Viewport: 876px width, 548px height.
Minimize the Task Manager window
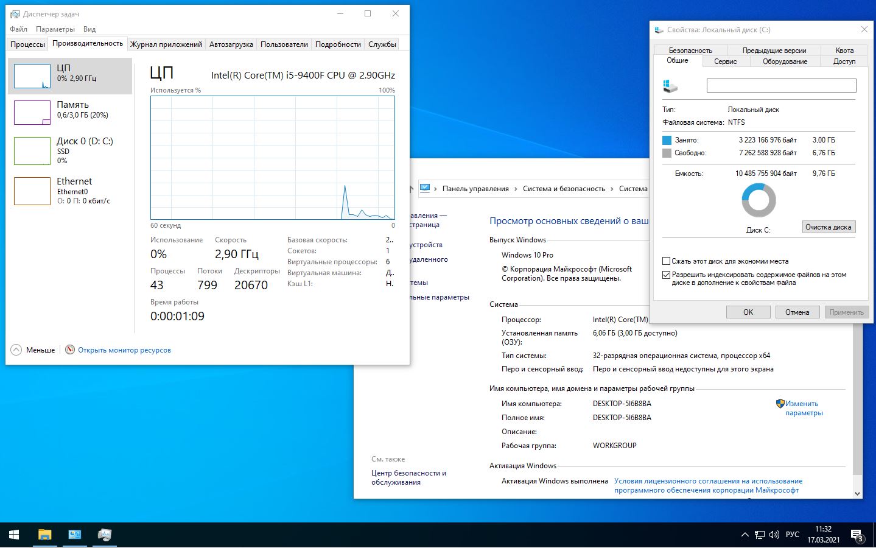coord(340,13)
